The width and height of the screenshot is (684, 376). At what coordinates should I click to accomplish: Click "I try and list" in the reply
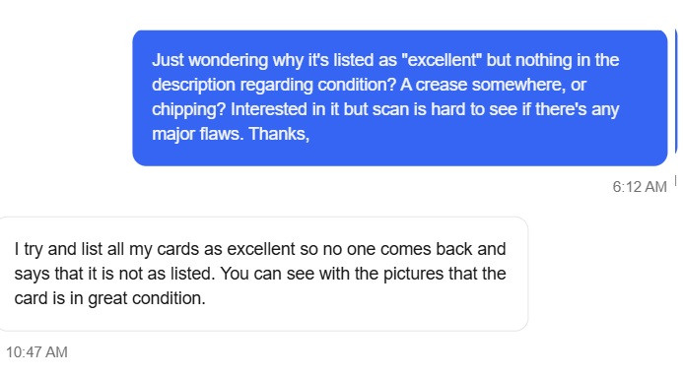[x=58, y=249]
